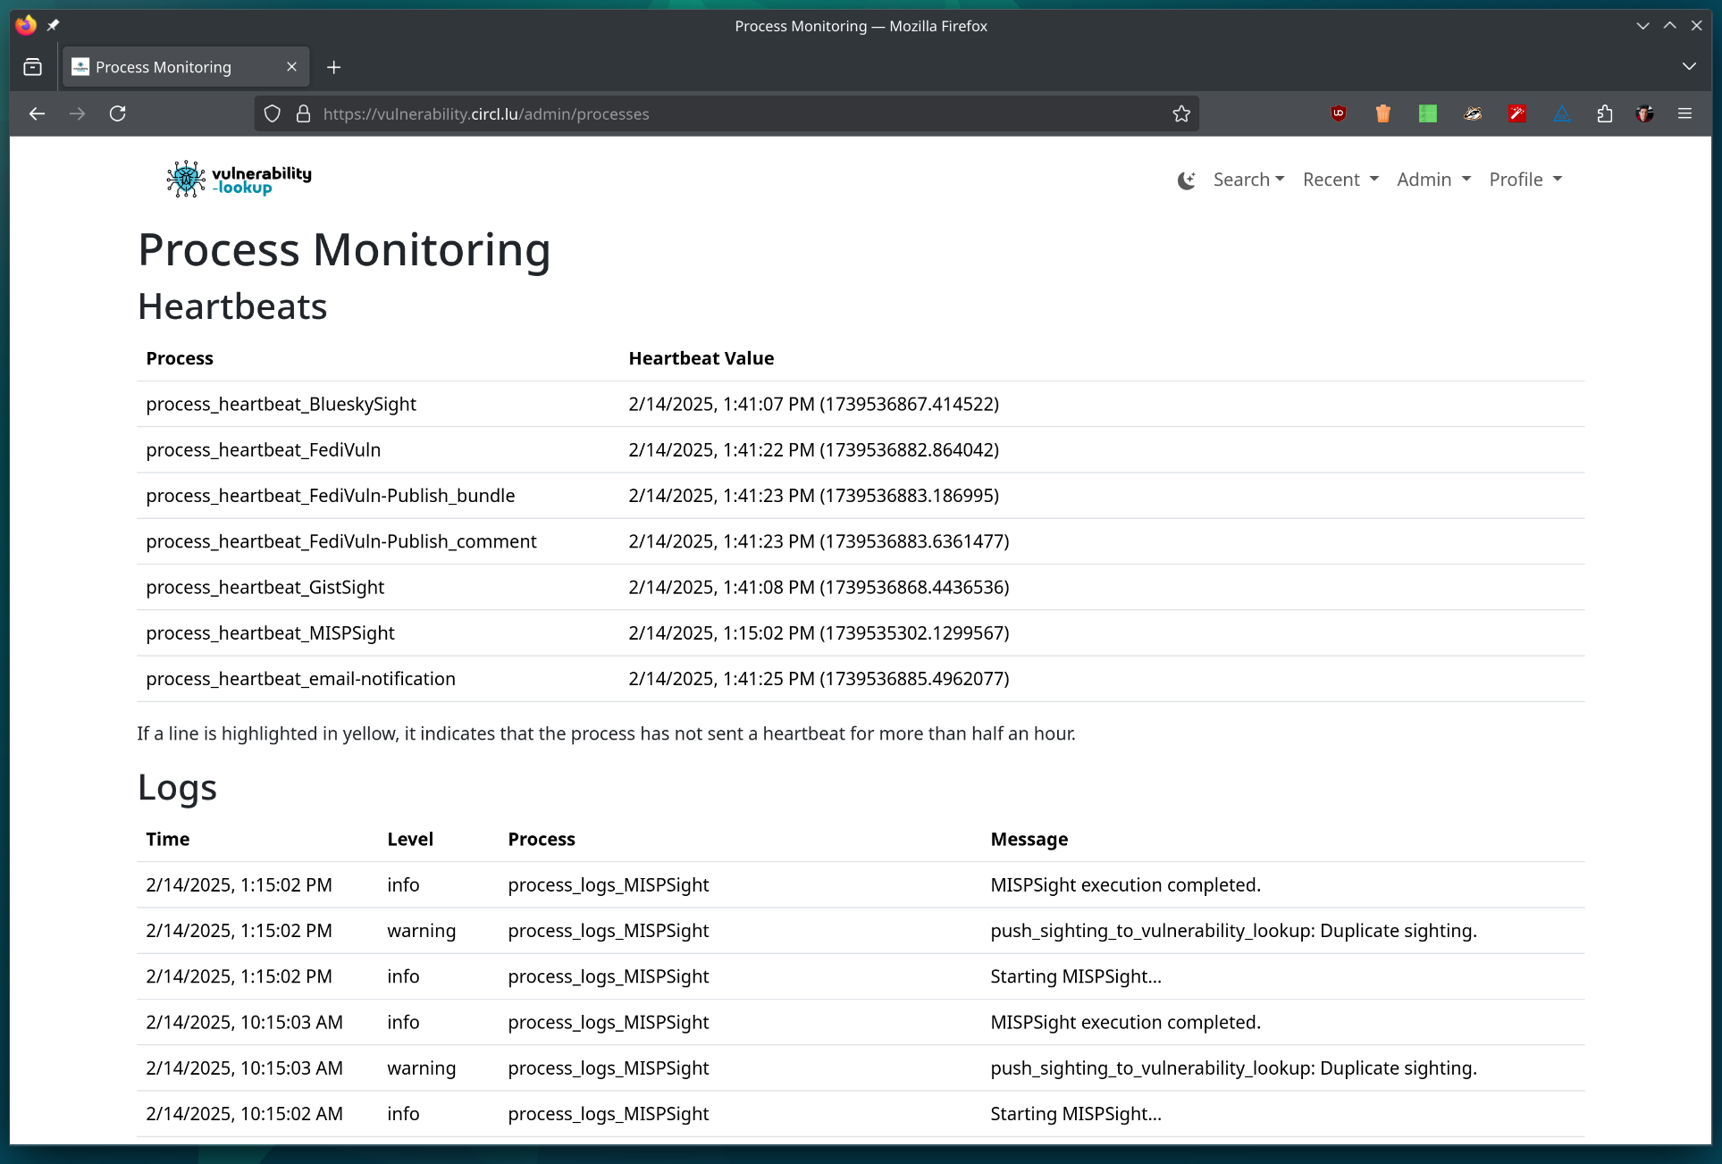Click the Message column header in Logs
This screenshot has height=1164, width=1722.
1029,839
